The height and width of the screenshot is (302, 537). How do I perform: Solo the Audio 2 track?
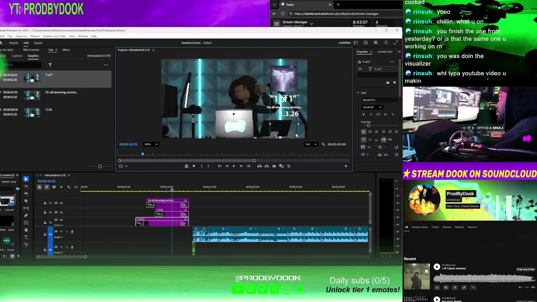tap(67, 247)
